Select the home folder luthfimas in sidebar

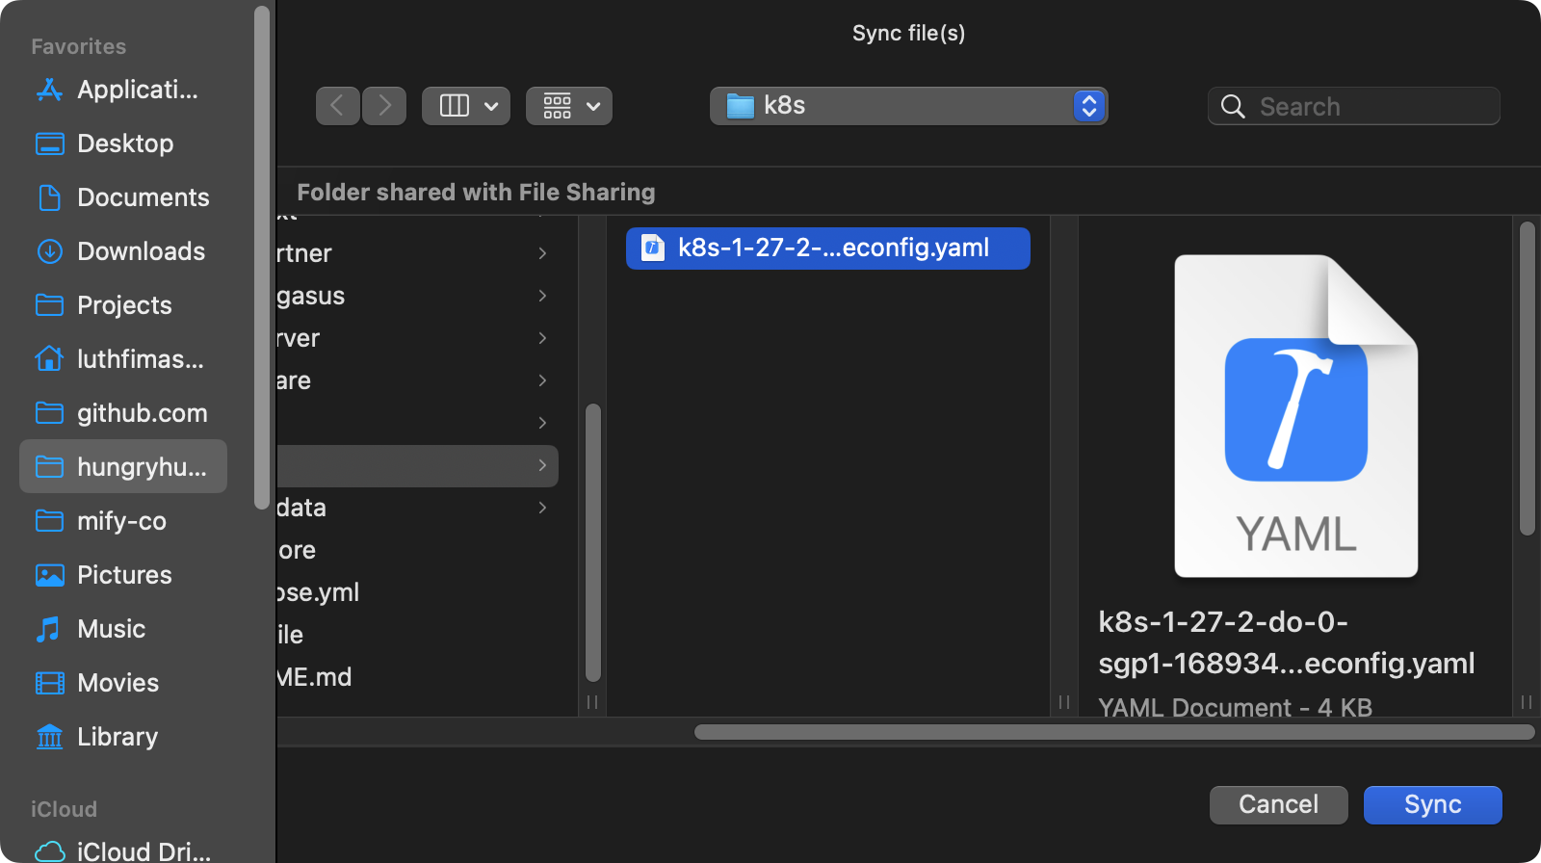pyautogui.click(x=122, y=359)
